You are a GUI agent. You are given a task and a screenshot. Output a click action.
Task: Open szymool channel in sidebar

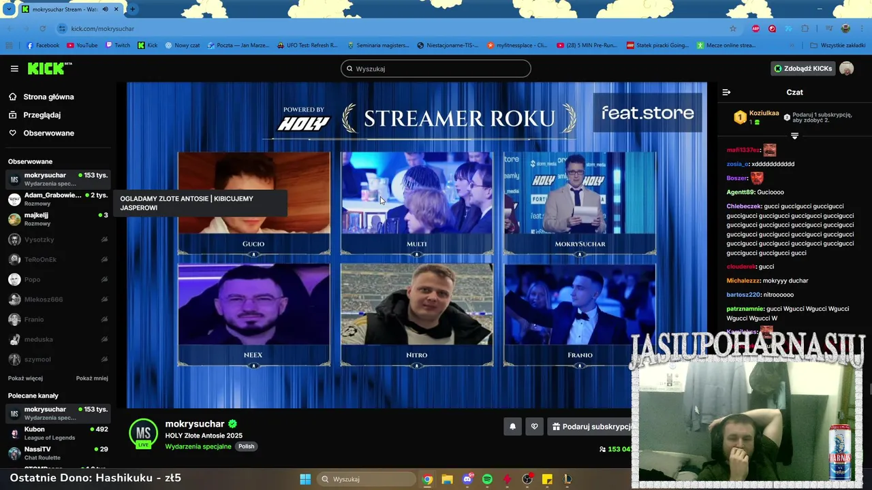58,359
